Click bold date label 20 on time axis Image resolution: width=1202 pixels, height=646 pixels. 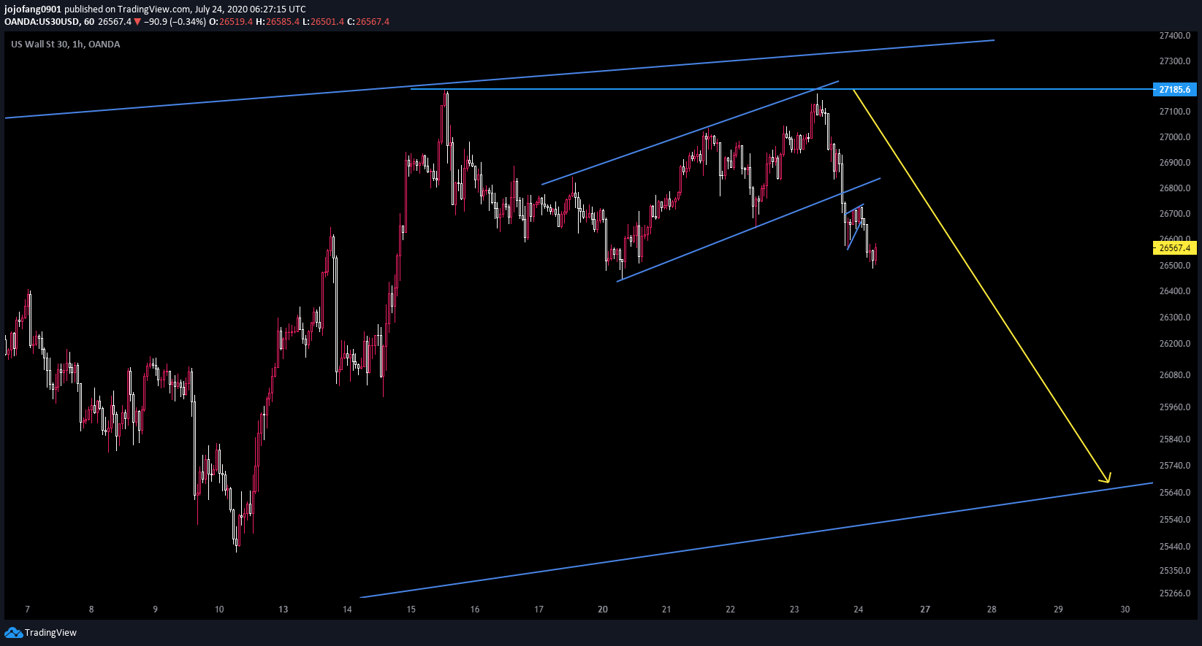[x=603, y=610]
